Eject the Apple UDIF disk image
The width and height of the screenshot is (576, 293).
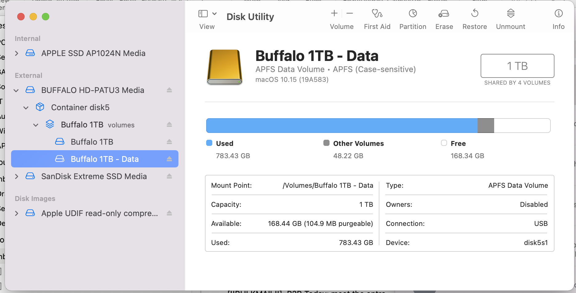tap(169, 213)
